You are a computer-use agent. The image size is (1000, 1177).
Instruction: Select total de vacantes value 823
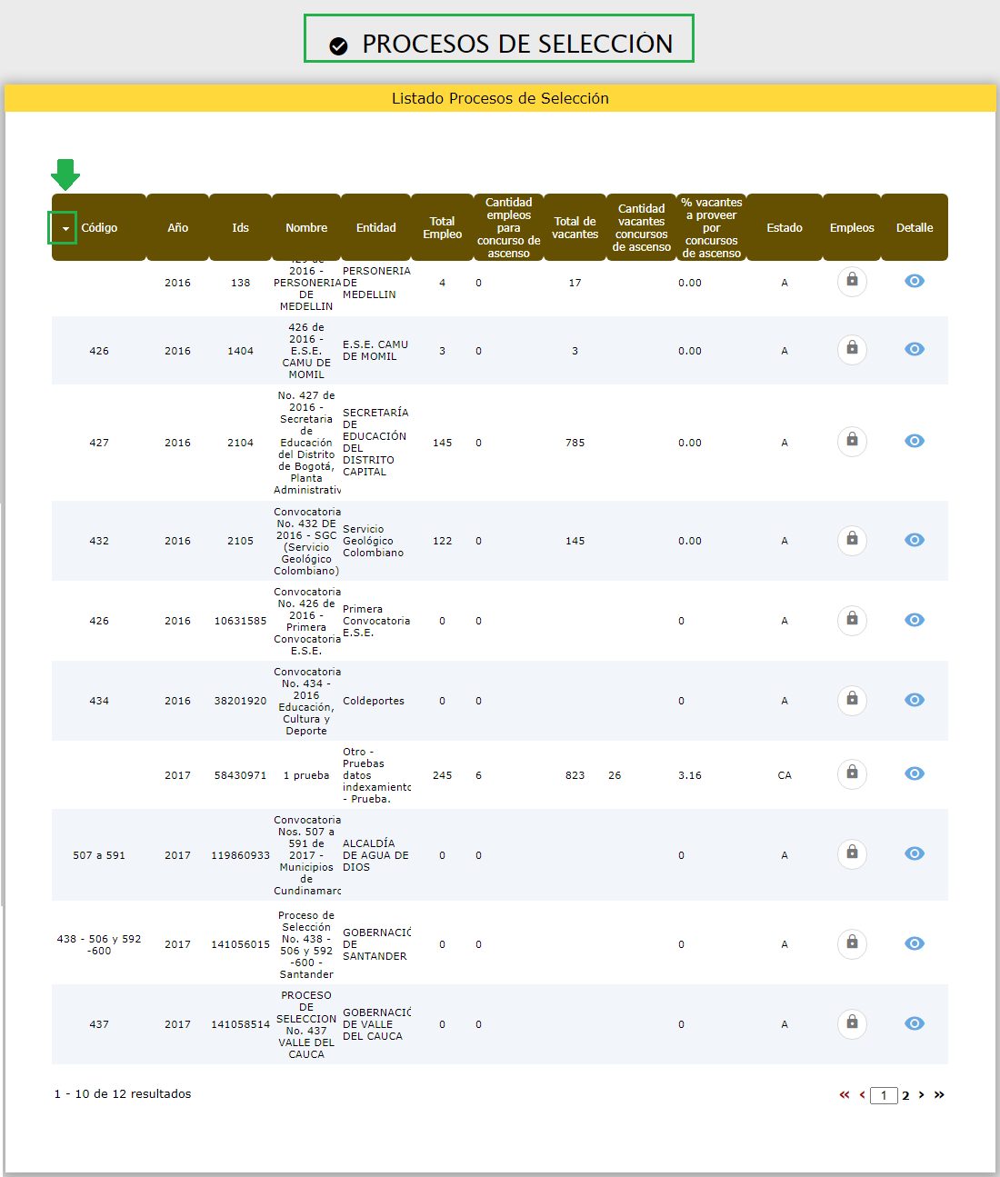[x=575, y=775]
